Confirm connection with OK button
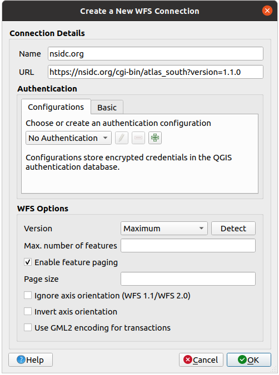 pyautogui.click(x=249, y=359)
